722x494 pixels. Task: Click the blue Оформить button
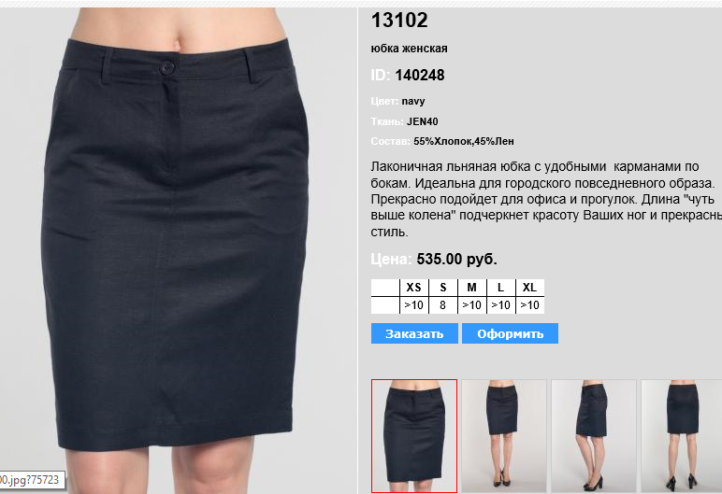(511, 333)
